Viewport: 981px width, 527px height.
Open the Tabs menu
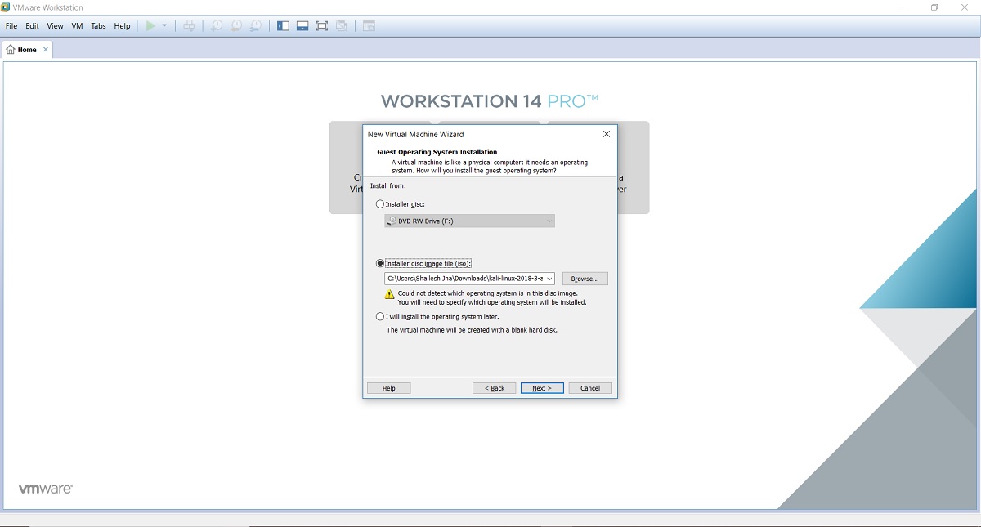pos(98,26)
